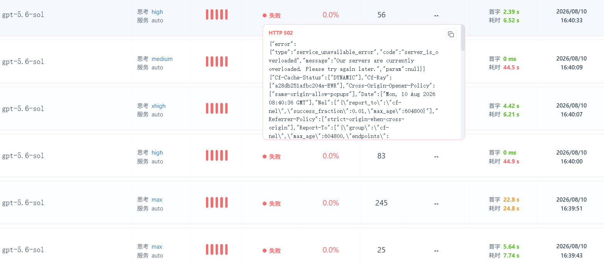Click the error popup's vertical scrollbar
Viewport: 604px width, 266px height.
463,39
